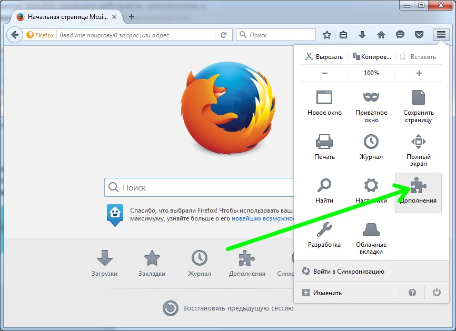Click Копировать in the menu
The width and height of the screenshot is (456, 331).
click(372, 57)
